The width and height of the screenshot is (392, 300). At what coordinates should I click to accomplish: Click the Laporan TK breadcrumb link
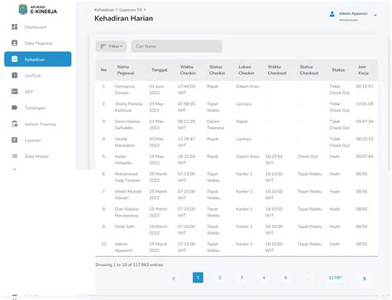point(131,10)
